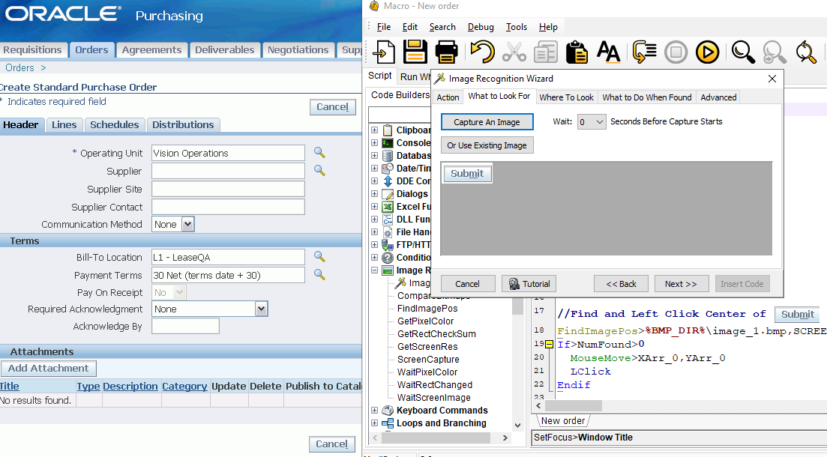Expand the Dialogs code builder node

(374, 193)
